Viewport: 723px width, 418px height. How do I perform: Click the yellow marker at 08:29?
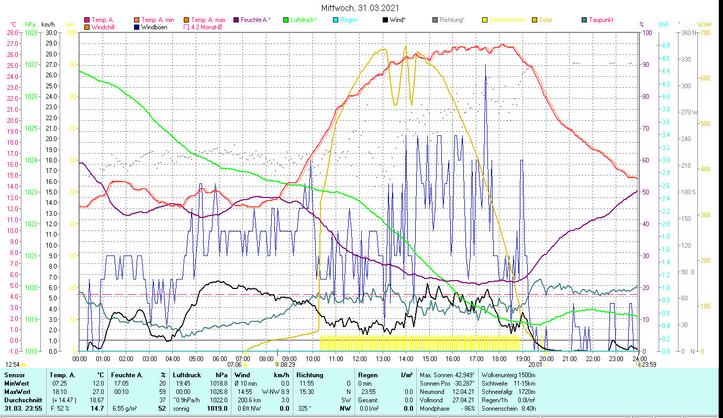276,364
